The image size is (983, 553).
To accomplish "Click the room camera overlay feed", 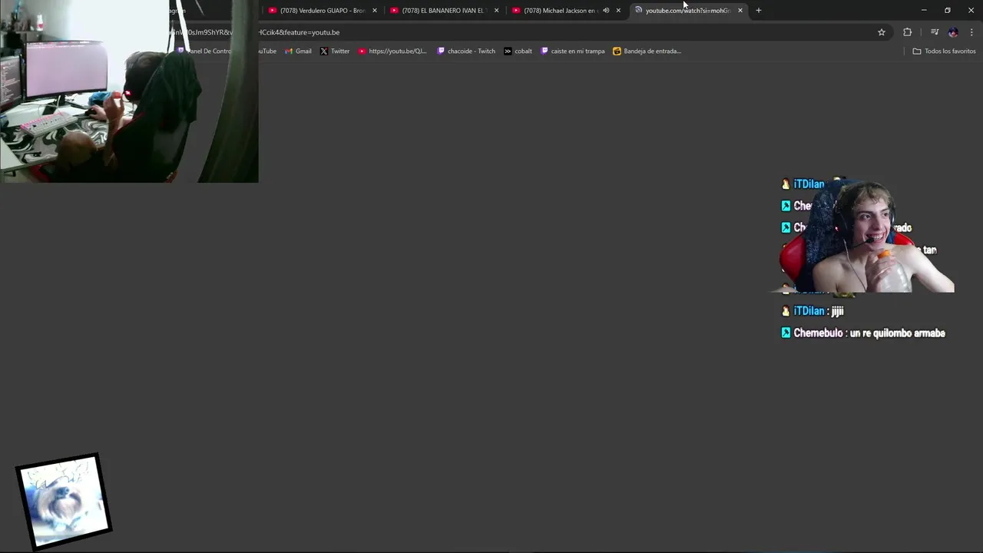I will pyautogui.click(x=129, y=91).
